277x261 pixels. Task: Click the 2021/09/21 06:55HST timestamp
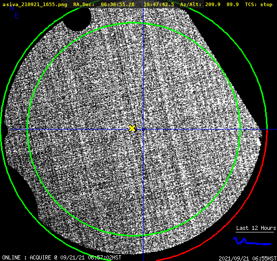click(x=247, y=258)
